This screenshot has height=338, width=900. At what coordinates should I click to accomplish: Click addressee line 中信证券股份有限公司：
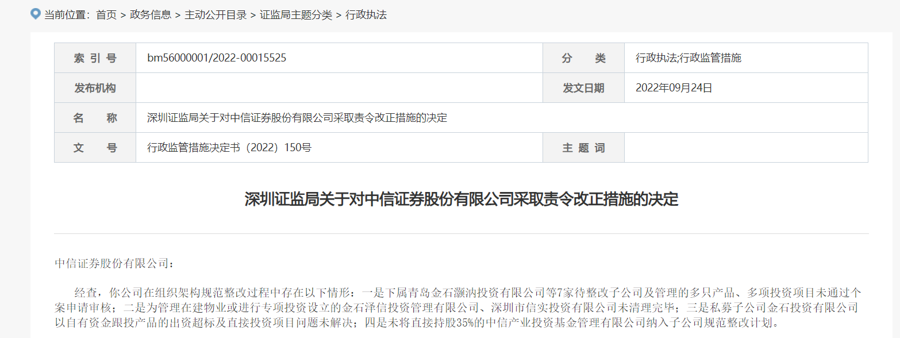(x=114, y=264)
